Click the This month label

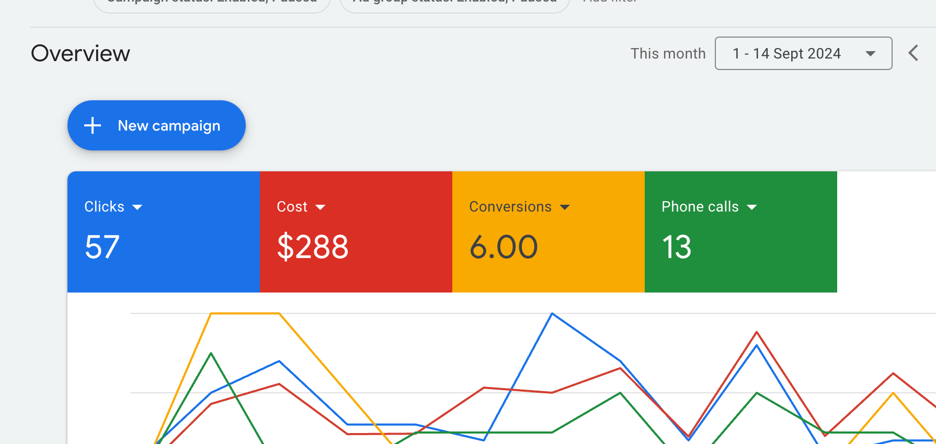tap(668, 53)
